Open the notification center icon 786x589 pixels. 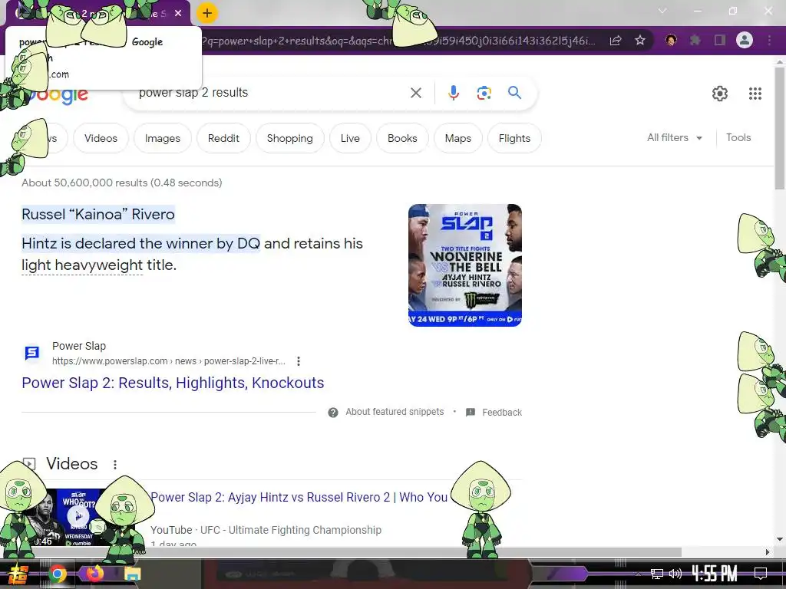[761, 574]
